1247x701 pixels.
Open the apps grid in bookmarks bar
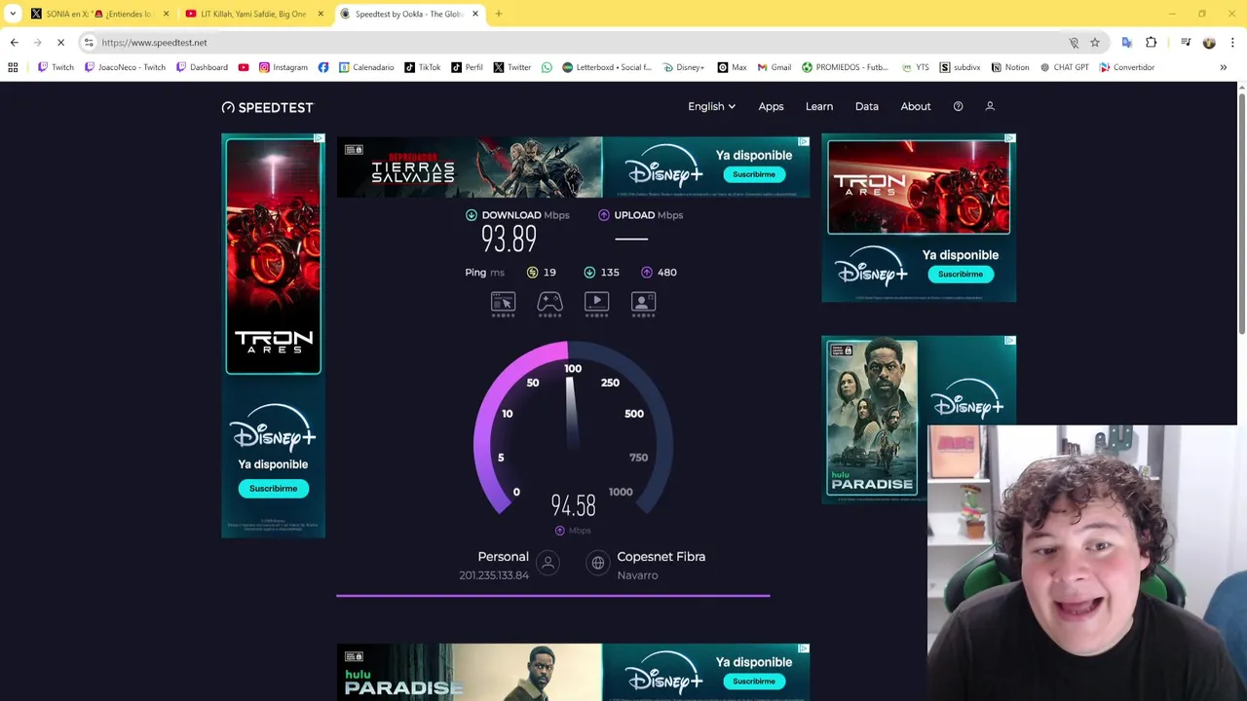coord(13,67)
